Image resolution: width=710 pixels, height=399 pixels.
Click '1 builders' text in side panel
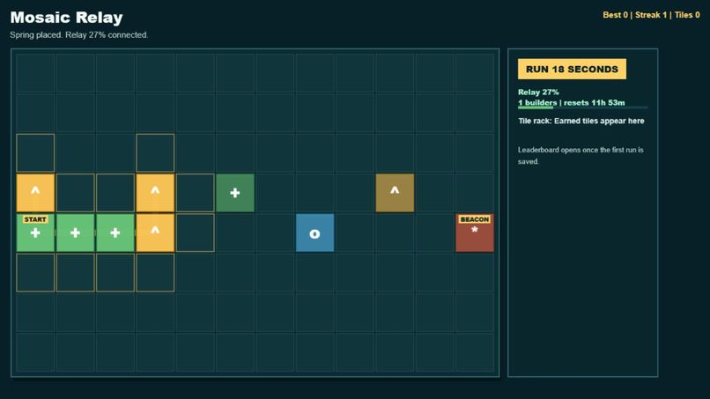point(537,103)
